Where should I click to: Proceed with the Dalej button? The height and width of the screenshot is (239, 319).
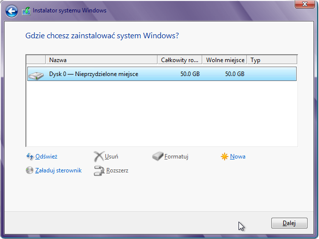click(x=289, y=223)
